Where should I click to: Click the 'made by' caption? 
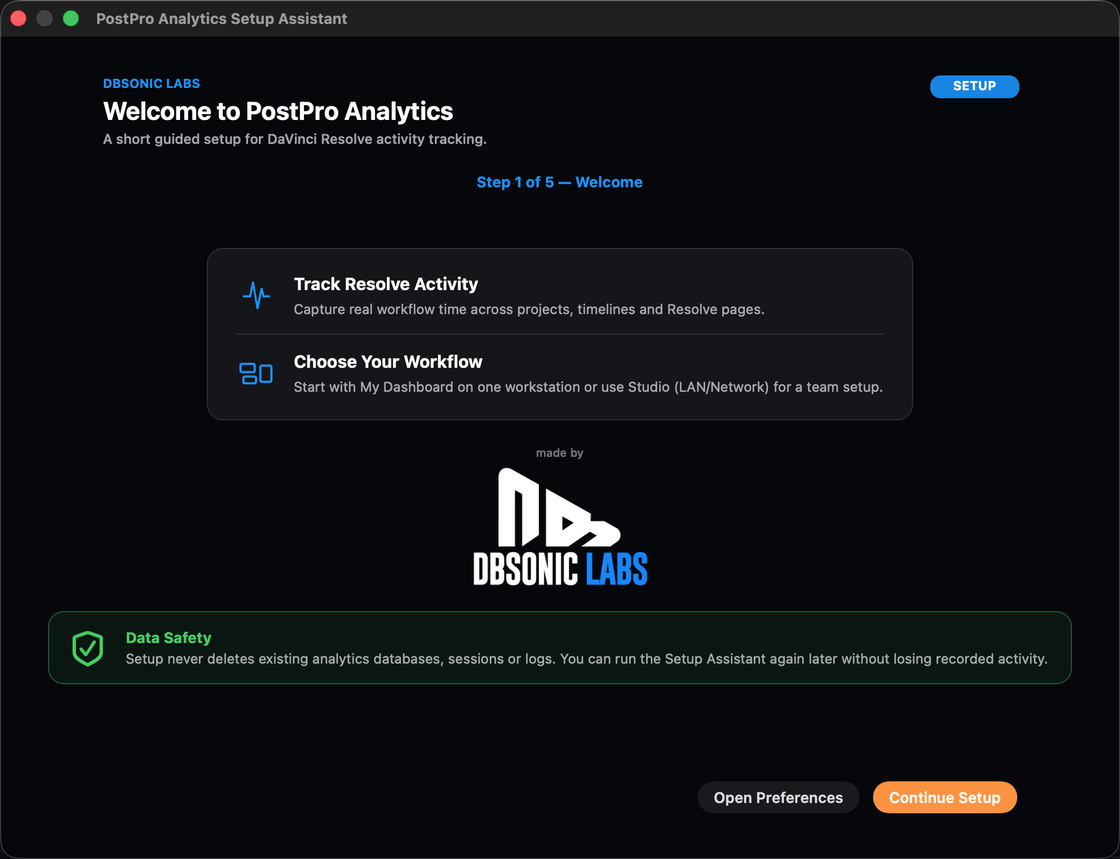click(559, 453)
